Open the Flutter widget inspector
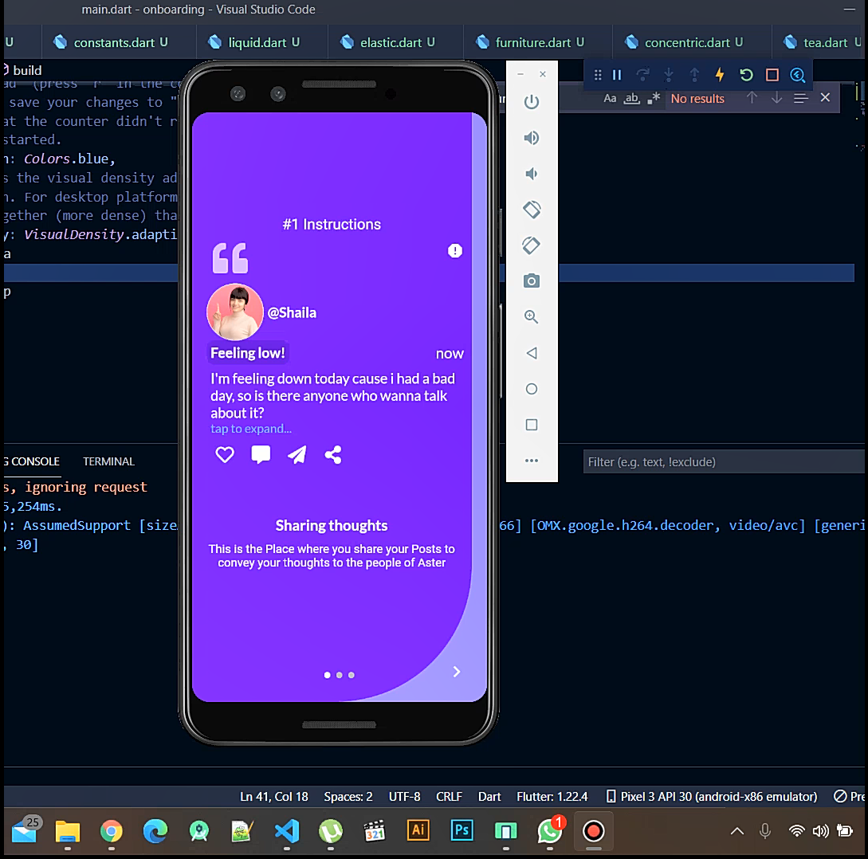The image size is (868, 859). click(798, 75)
